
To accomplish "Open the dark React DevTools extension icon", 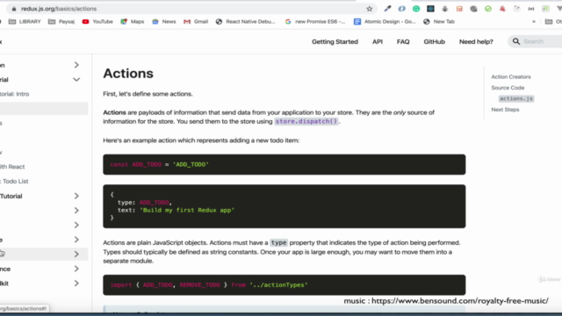I will point(430,9).
